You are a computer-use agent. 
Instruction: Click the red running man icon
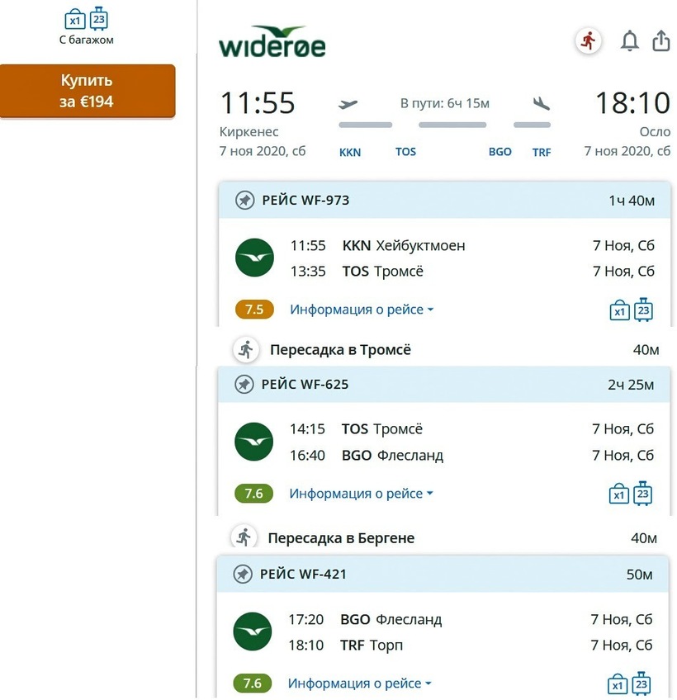click(x=588, y=40)
